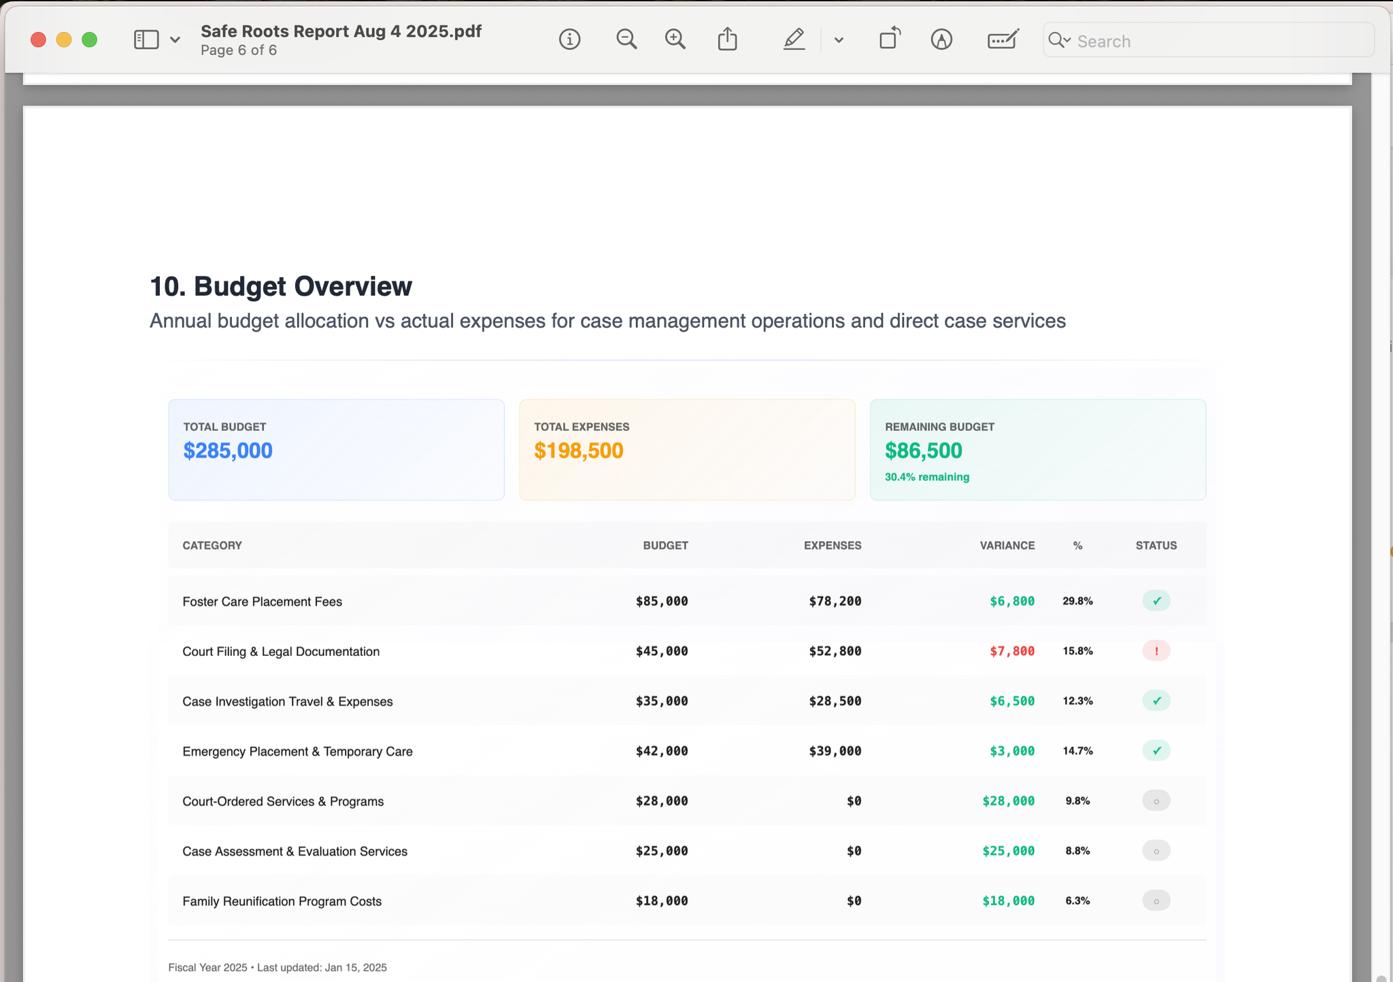
Task: Open the highlight color options dropdown
Action: click(839, 40)
